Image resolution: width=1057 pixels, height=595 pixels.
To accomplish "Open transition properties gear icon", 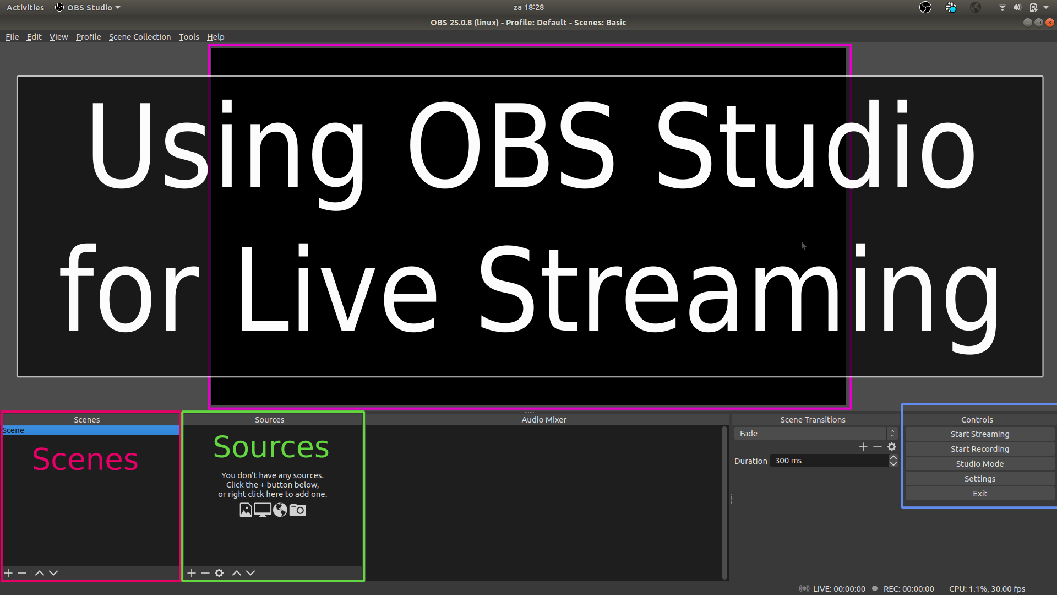I will (892, 447).
